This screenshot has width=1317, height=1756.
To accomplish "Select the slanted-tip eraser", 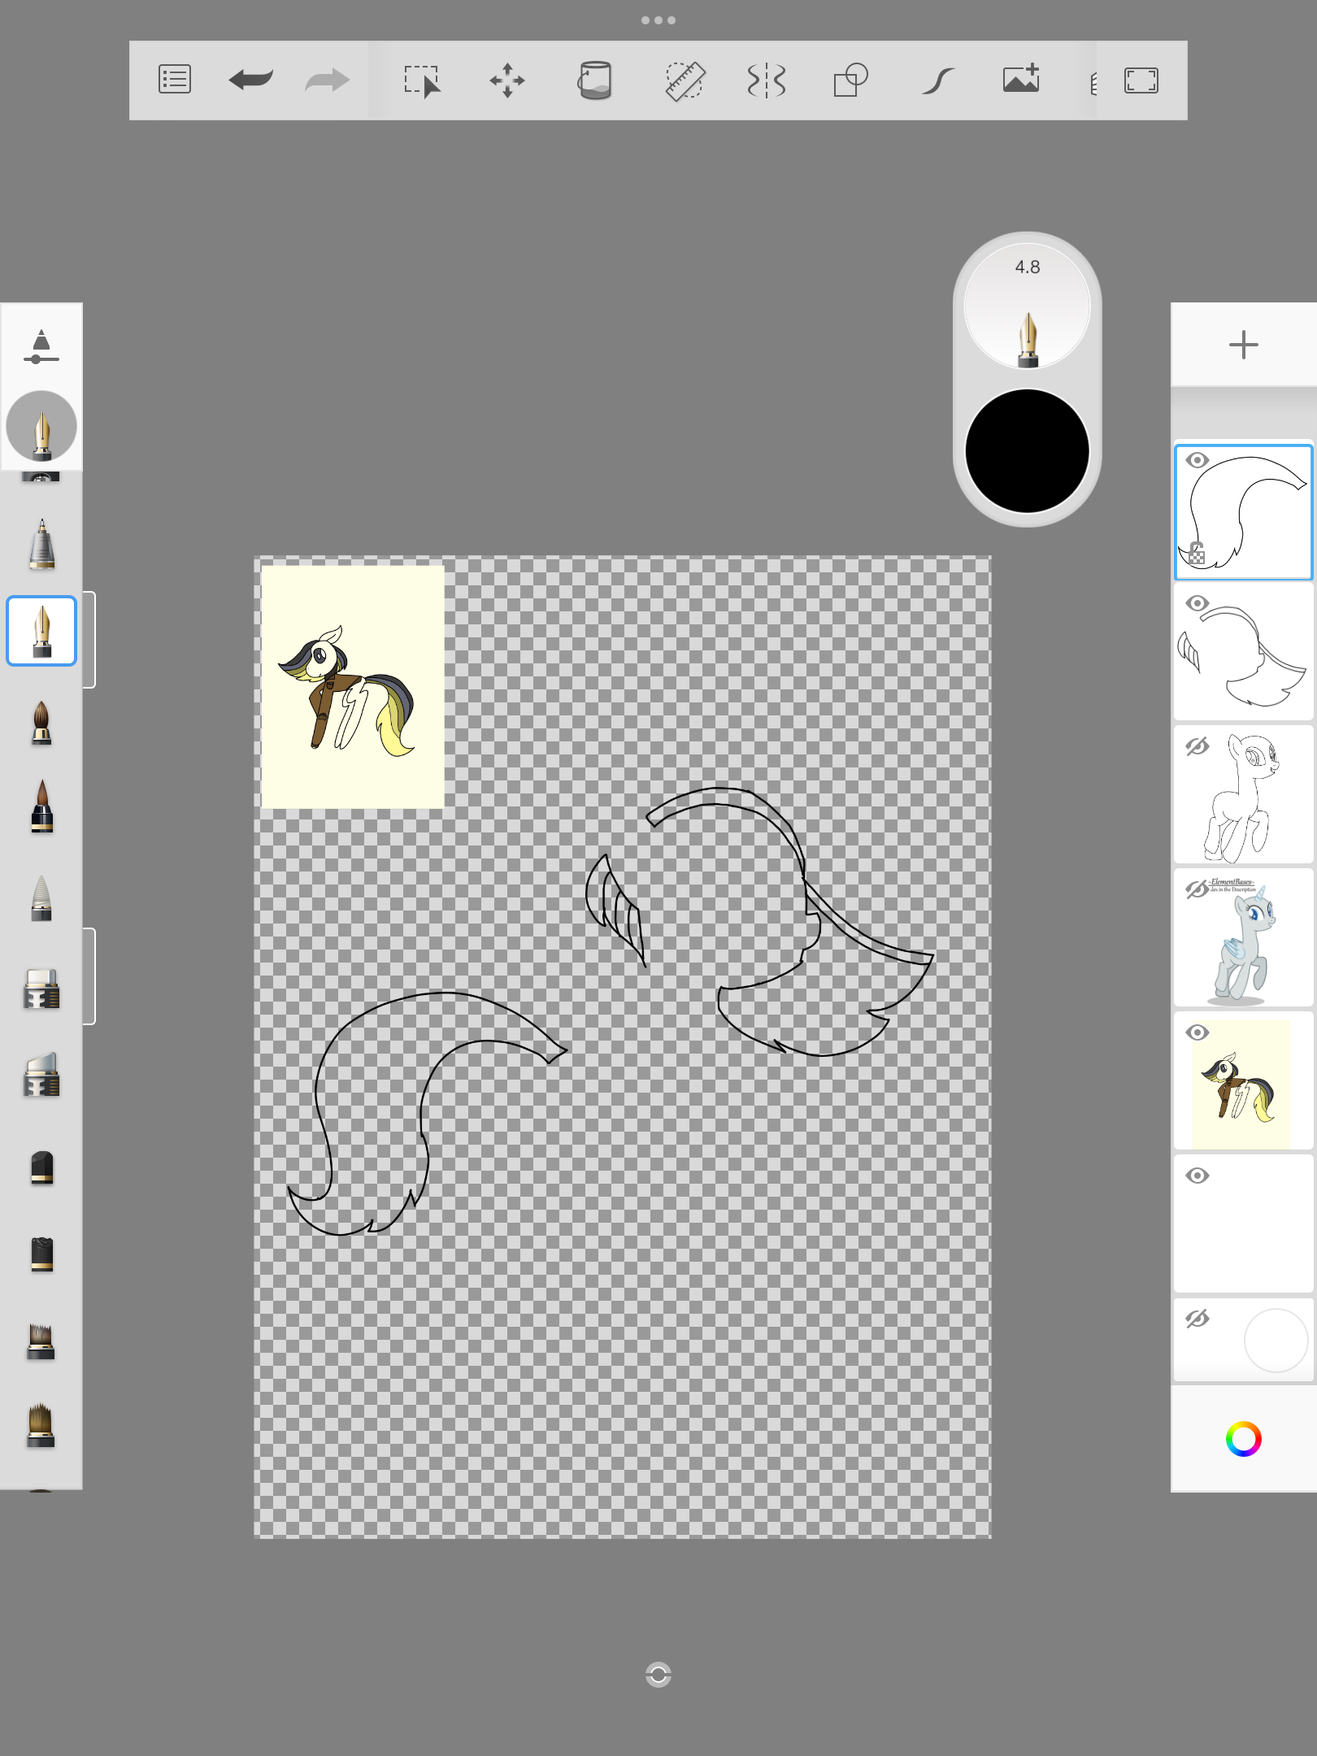I will click(41, 1074).
